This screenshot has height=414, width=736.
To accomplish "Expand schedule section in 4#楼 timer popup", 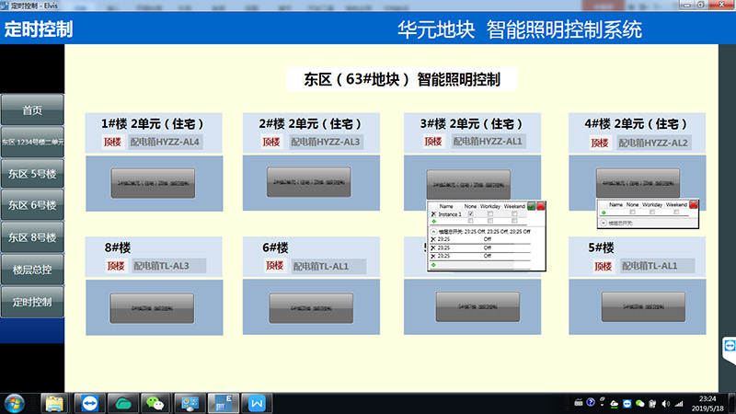I will [603, 223].
